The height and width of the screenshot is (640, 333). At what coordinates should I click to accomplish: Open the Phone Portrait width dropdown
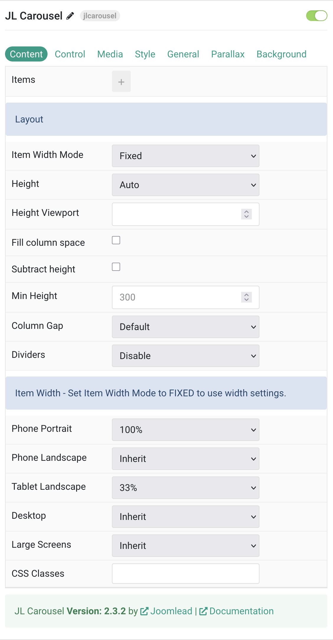tap(186, 430)
